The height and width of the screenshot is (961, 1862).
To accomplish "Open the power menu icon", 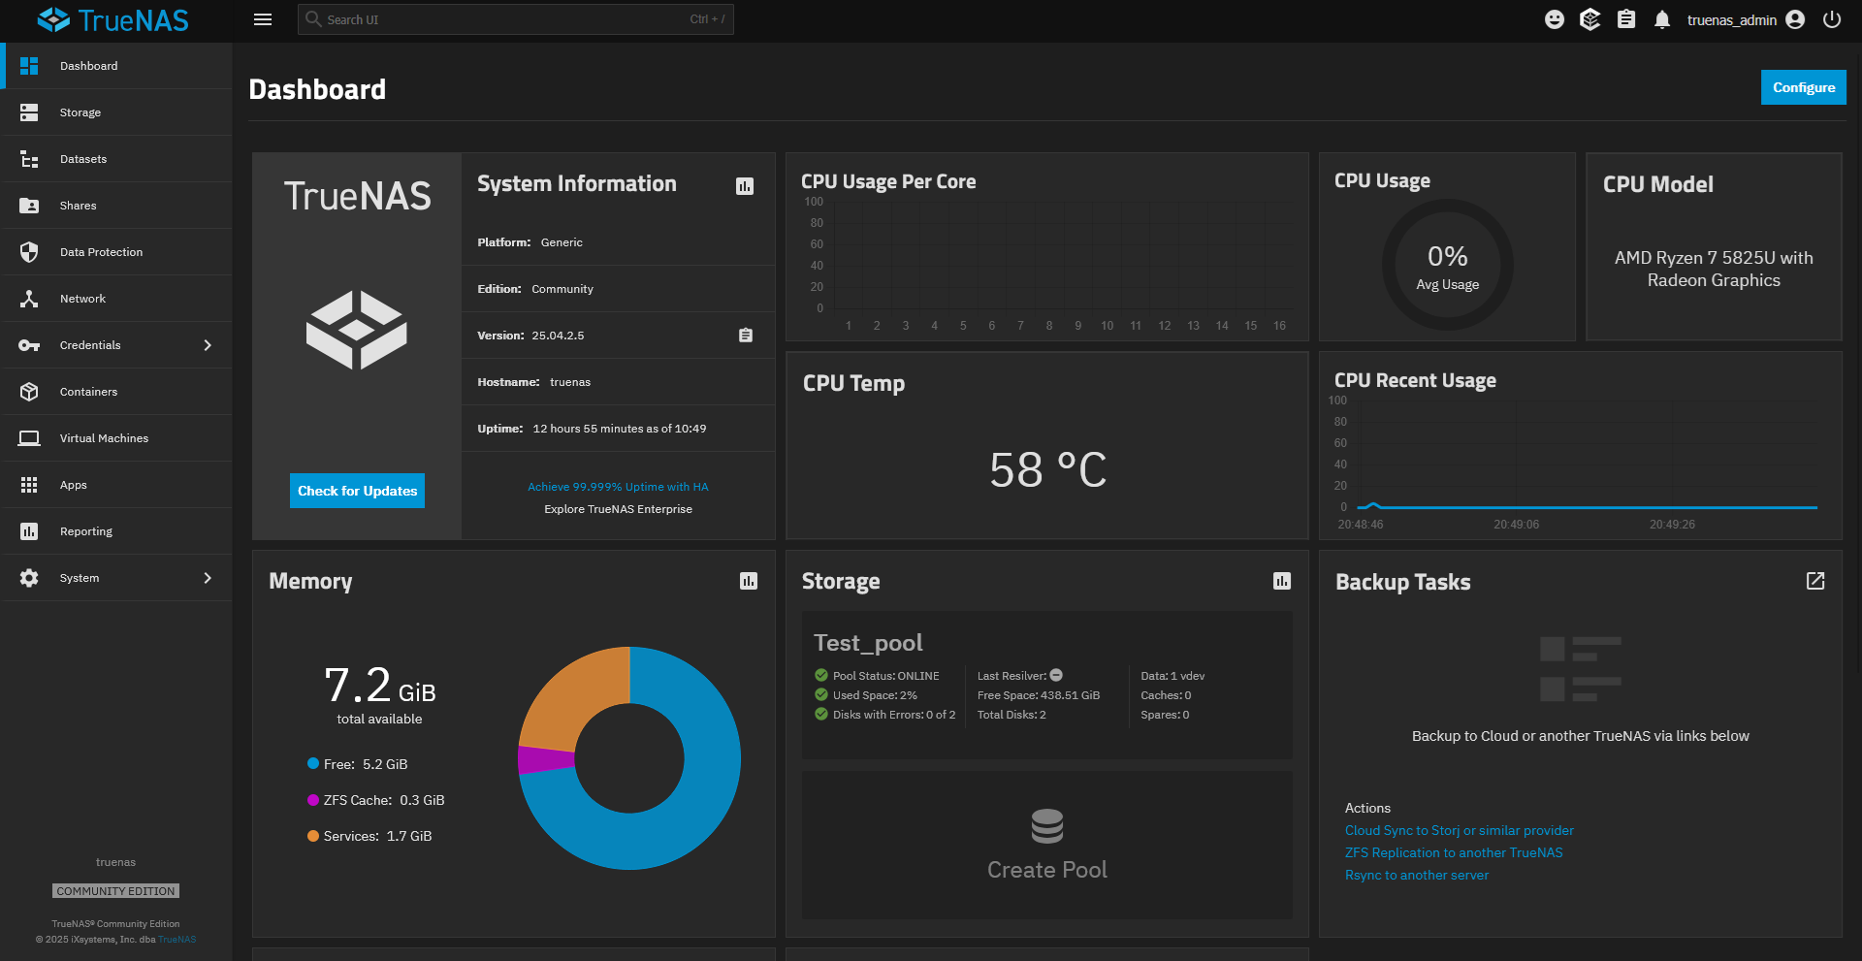I will (1831, 19).
